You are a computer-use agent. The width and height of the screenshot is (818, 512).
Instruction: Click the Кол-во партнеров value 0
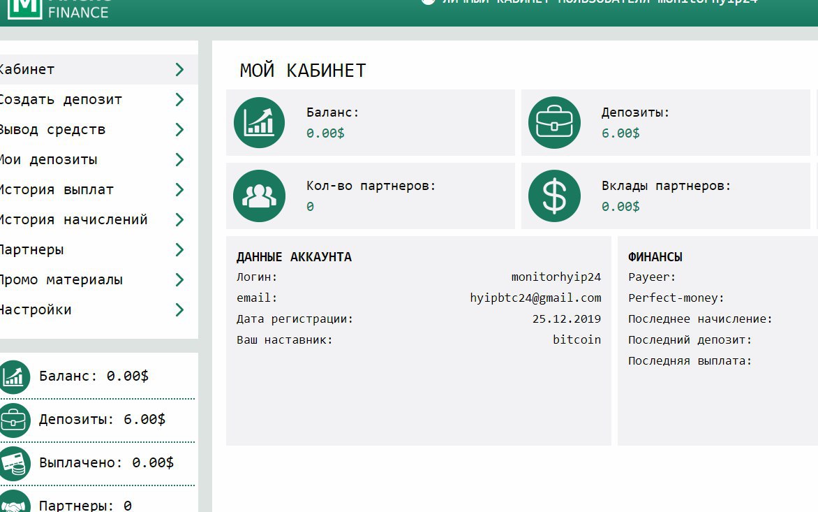(310, 207)
